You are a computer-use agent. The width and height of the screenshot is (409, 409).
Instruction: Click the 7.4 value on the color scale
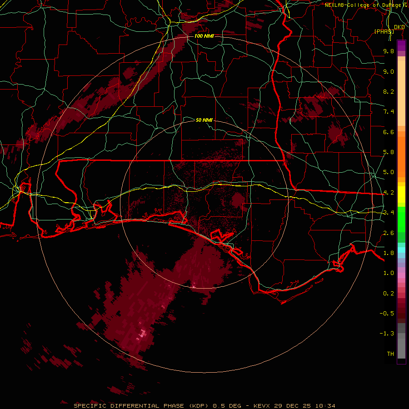tap(389, 112)
